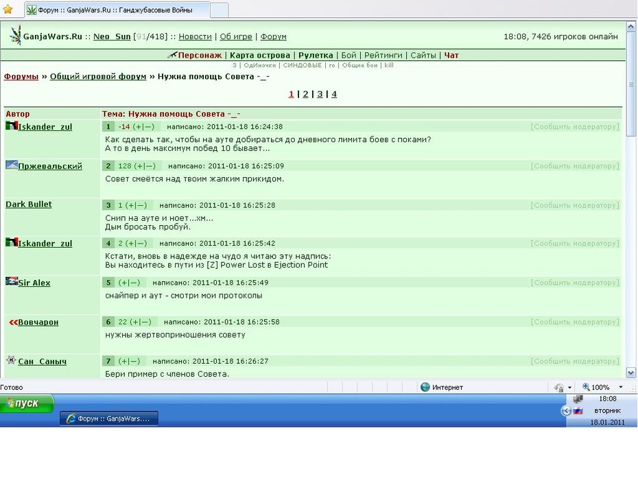Jump to page 4 of the thread
Screen dimensions: 638x479
click(x=334, y=95)
